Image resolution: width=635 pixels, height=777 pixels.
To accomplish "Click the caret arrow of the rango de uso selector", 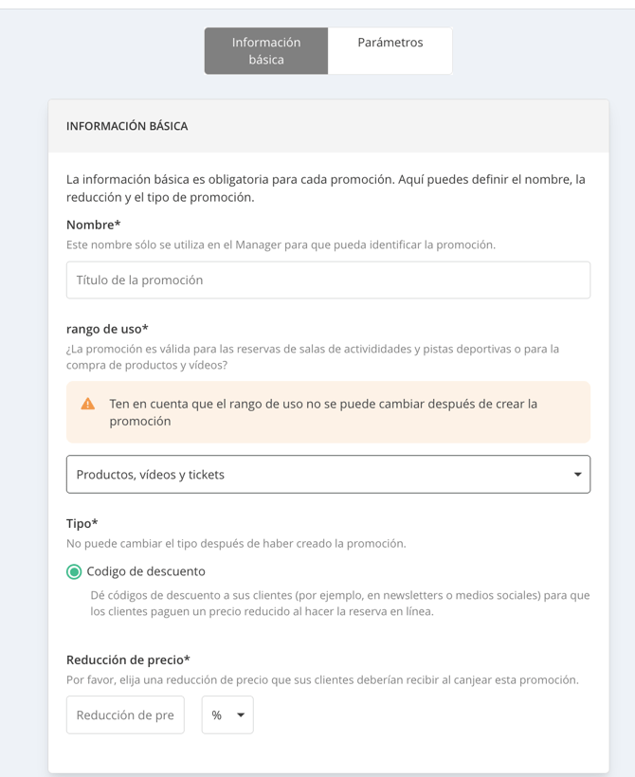I will 577,474.
